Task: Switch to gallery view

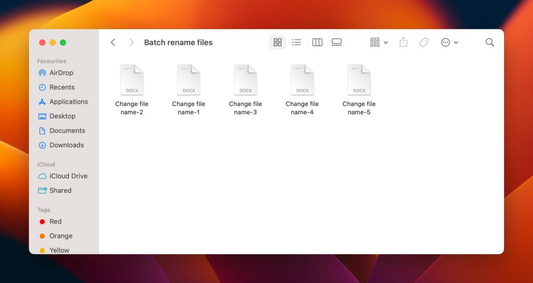Action: click(x=337, y=42)
